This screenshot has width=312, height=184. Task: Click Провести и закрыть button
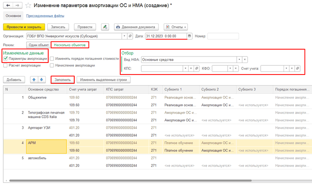coord(24,27)
